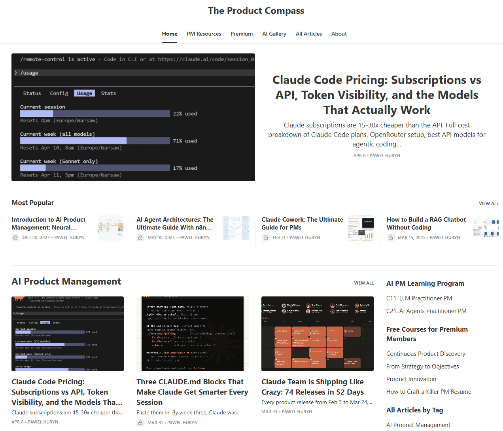Open the AI Product Management tag link
Viewport: 503px width, 431px height.
(418, 425)
